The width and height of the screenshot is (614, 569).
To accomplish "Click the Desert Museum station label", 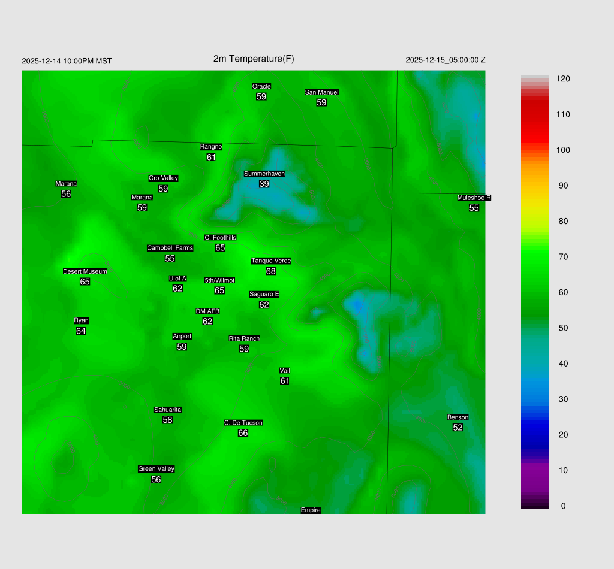I will click(x=85, y=271).
